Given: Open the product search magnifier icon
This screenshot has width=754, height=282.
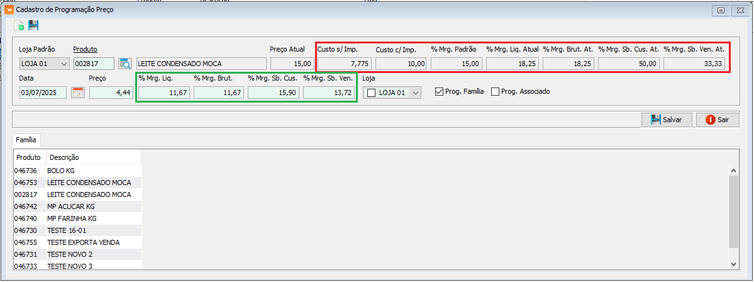Looking at the screenshot, I should pyautogui.click(x=125, y=64).
